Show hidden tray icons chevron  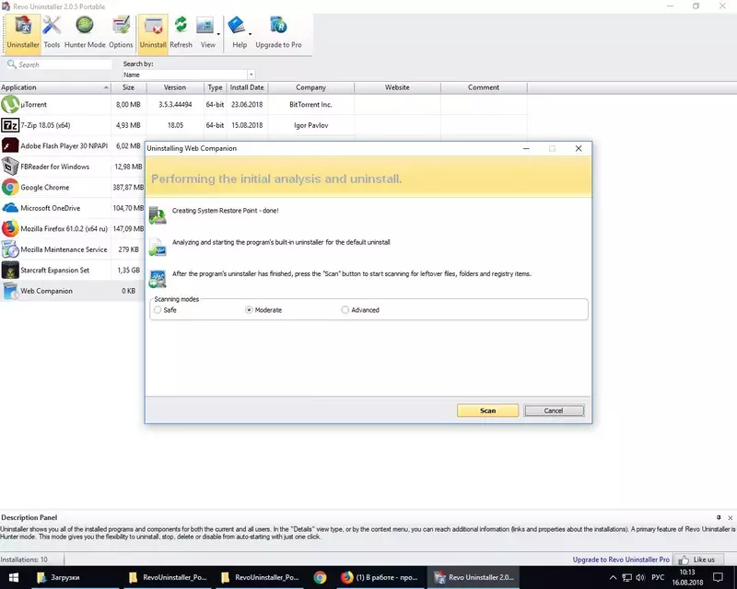click(x=613, y=577)
